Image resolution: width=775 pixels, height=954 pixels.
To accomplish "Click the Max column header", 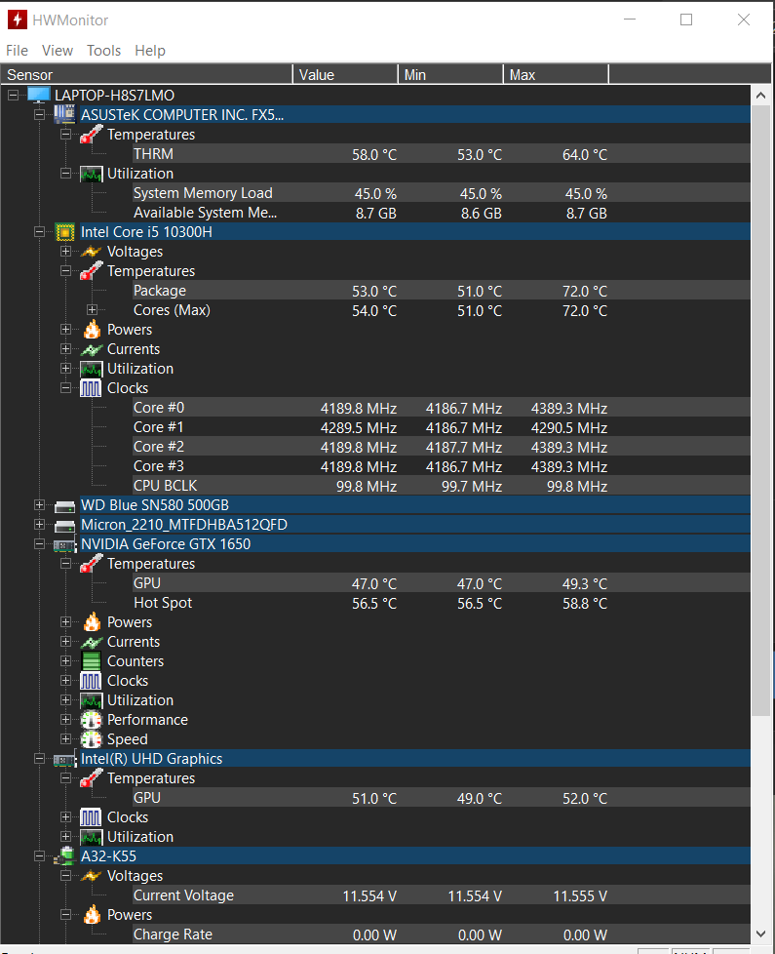I will tap(556, 74).
